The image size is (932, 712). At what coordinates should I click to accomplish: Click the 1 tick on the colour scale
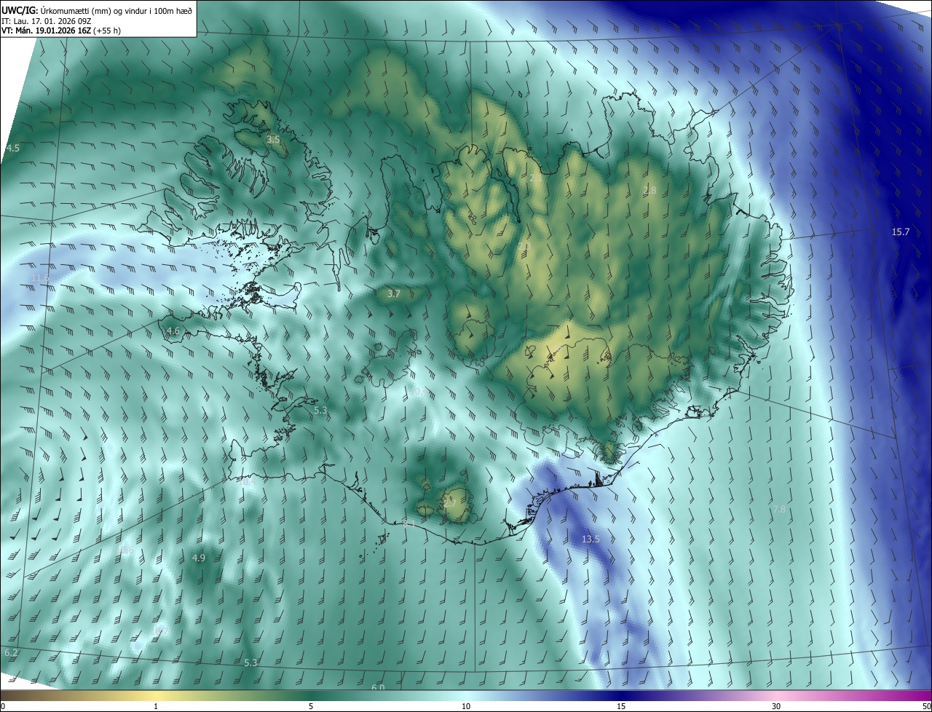[156, 706]
